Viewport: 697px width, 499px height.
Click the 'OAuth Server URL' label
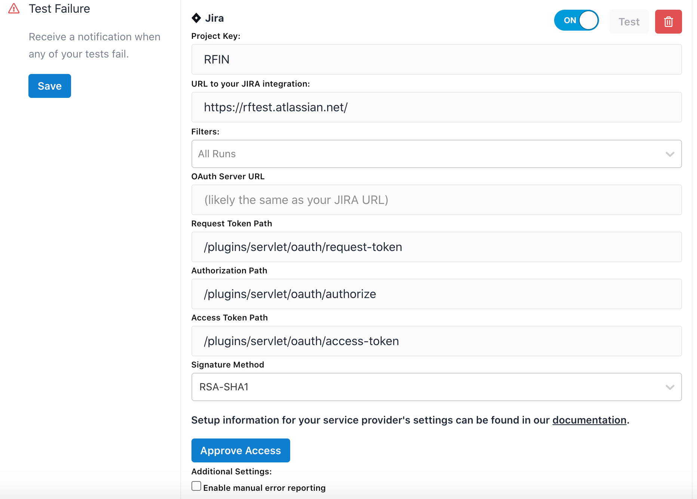pyautogui.click(x=228, y=176)
